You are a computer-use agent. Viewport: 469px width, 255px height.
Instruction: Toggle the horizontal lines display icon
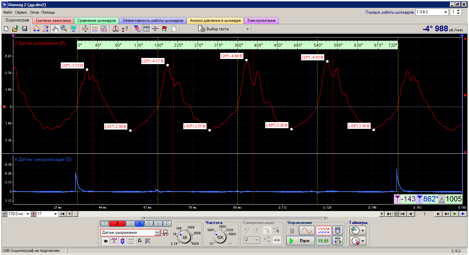(x=131, y=241)
